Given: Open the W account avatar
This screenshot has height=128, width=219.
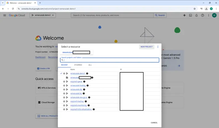Looking at the screenshot, I should (x=214, y=15).
